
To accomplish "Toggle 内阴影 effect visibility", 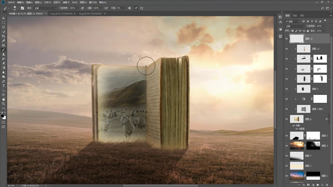I will point(296,129).
